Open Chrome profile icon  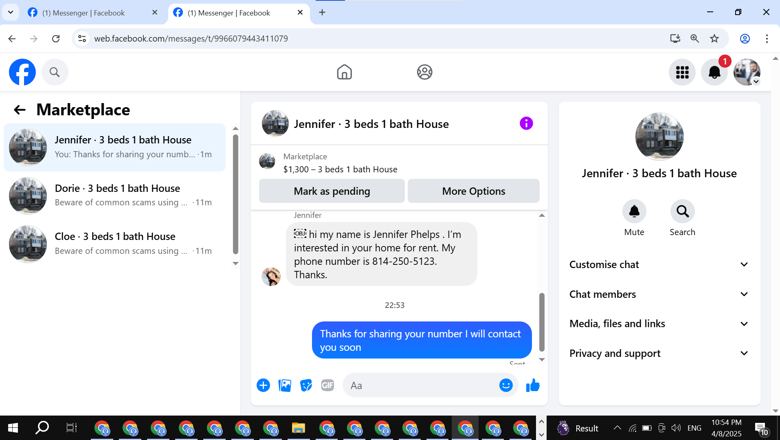coord(745,38)
